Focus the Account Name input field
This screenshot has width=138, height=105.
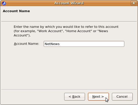pos(84,44)
